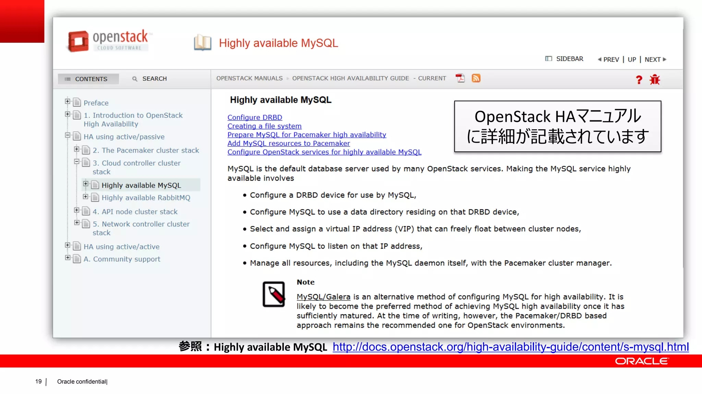Expand the Highly available RabbitMQ node
Viewport: 702px width, 394px height.
(x=86, y=196)
